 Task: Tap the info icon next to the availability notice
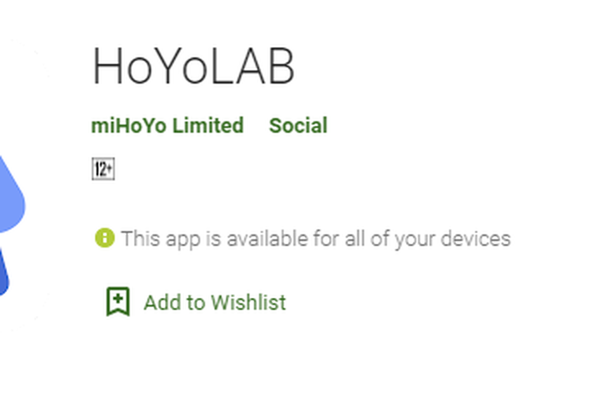point(105,237)
